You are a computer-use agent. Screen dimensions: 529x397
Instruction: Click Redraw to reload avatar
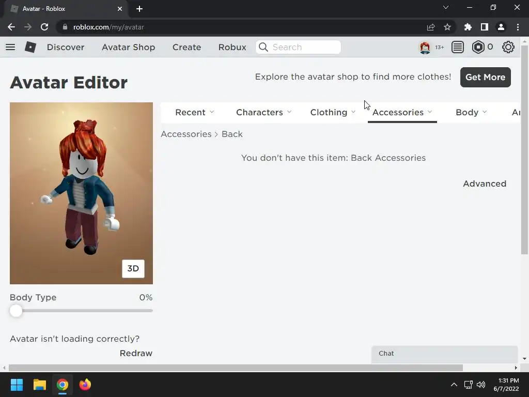pyautogui.click(x=136, y=353)
